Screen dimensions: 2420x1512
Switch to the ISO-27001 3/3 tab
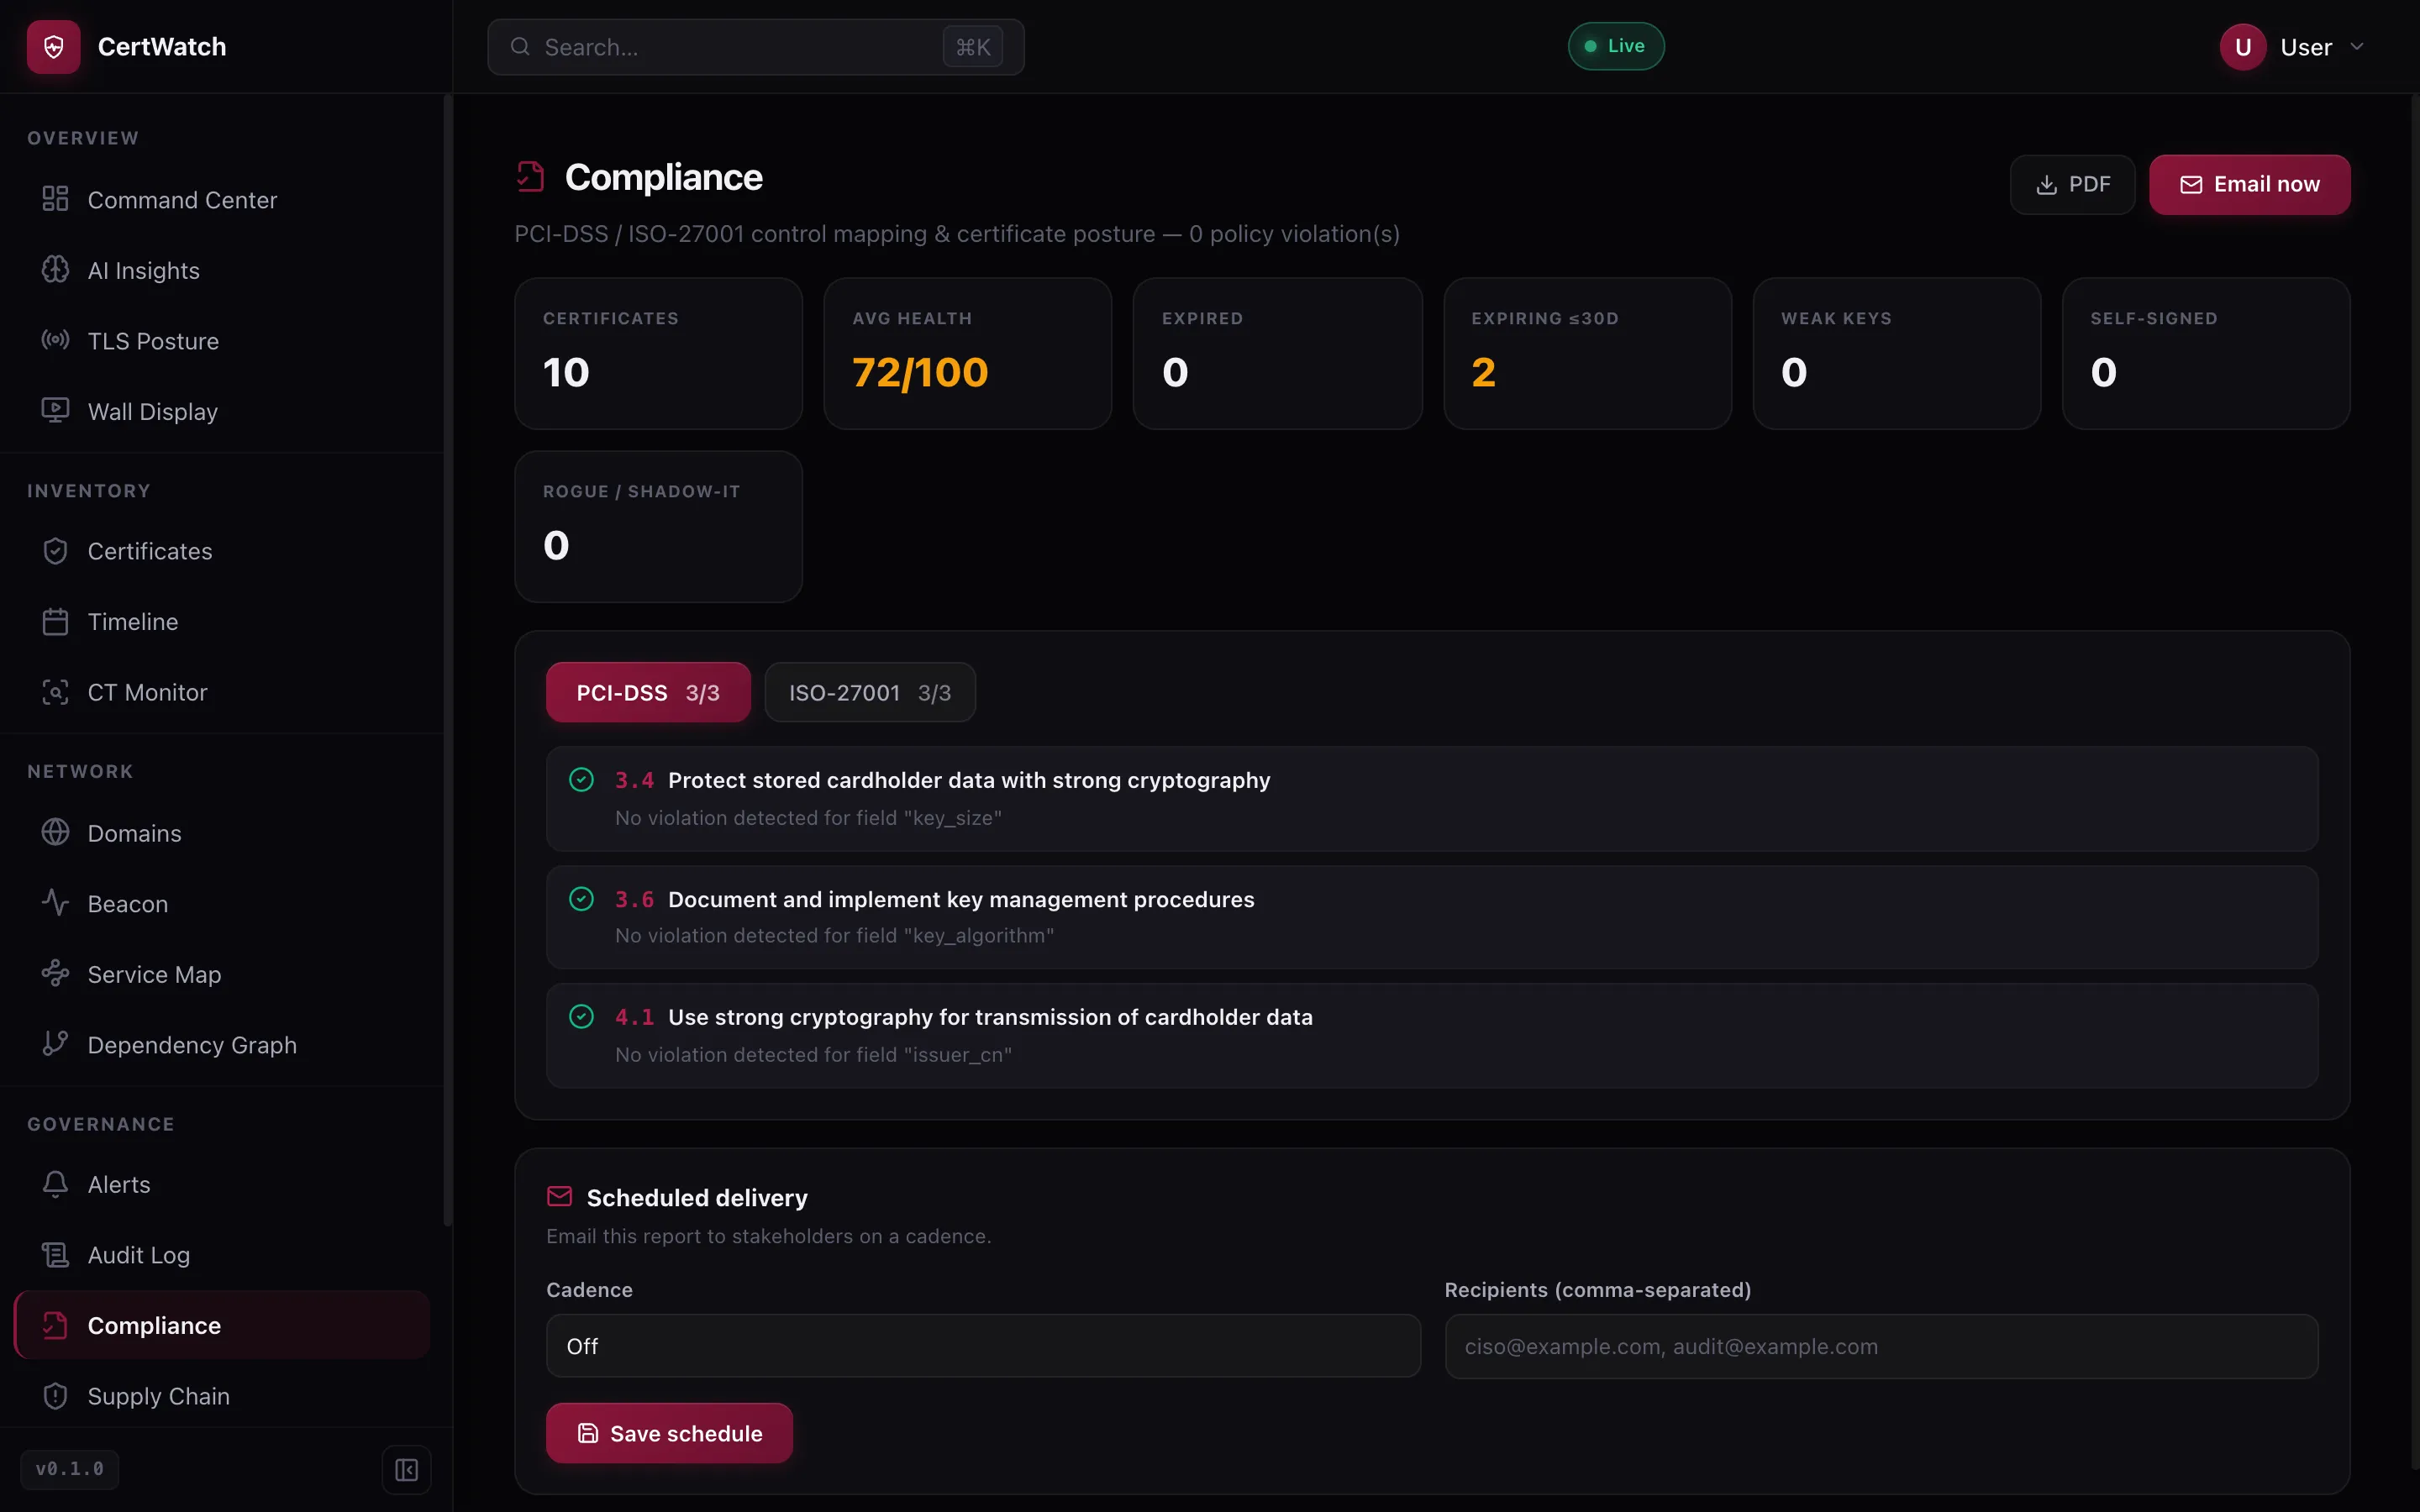pyautogui.click(x=870, y=692)
